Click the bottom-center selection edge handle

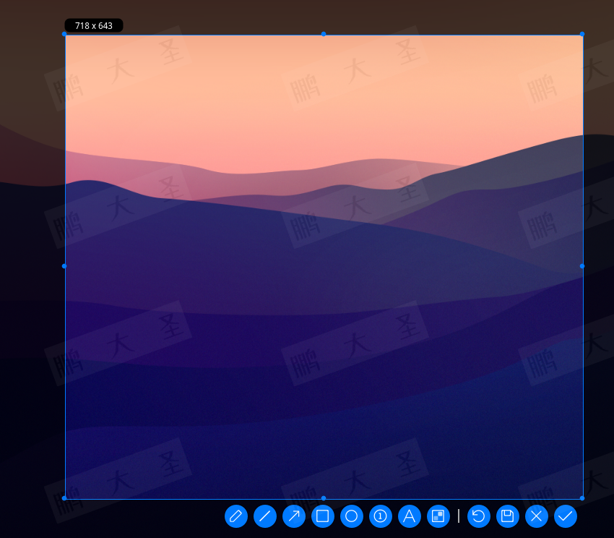pos(324,498)
